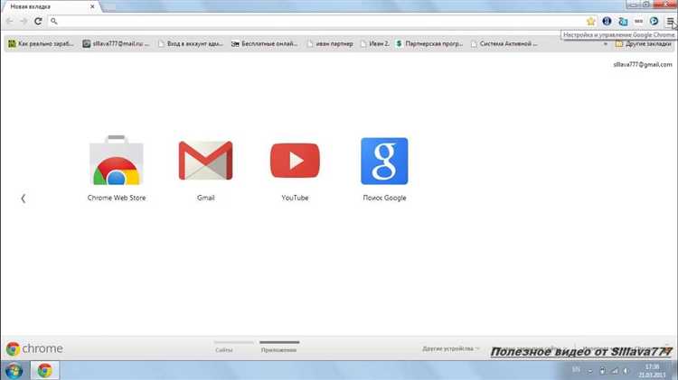Open the Вход в аккаунт адм... bookmark
678x380 pixels.
click(x=190, y=43)
